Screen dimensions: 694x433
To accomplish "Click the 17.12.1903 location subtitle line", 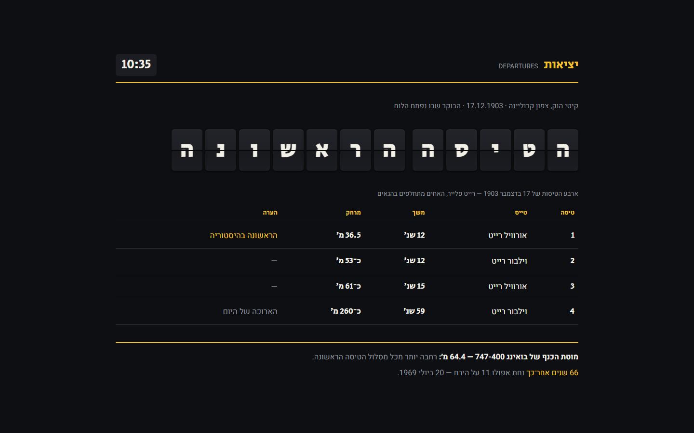I will 486,106.
